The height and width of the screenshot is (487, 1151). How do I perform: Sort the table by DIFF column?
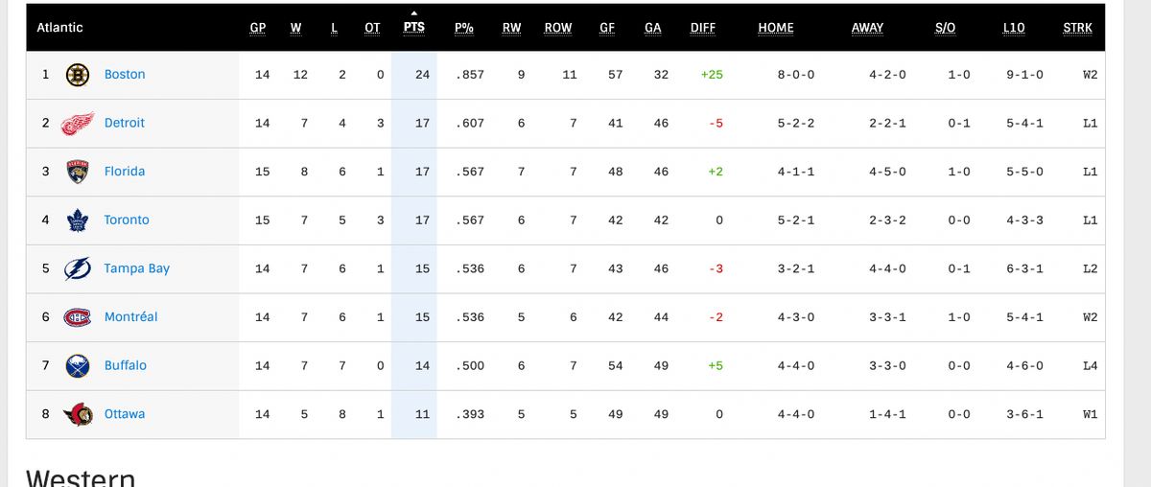(x=703, y=28)
